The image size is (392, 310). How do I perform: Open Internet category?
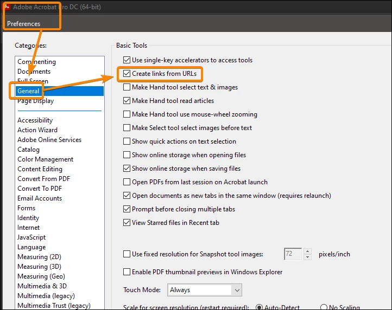point(28,228)
